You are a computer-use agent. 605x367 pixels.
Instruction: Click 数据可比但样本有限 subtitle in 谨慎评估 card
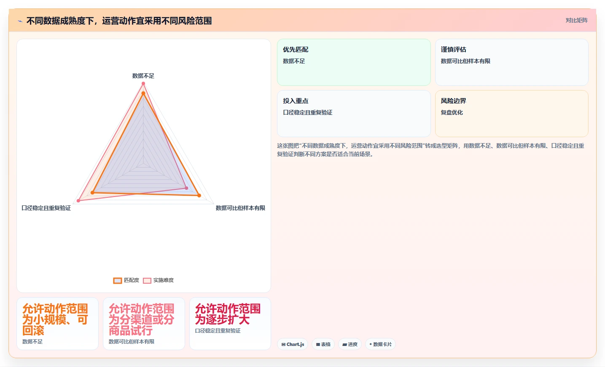click(x=465, y=61)
